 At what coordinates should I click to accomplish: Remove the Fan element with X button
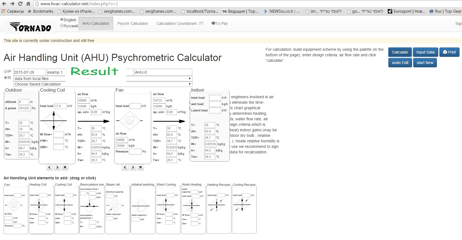coord(140,167)
